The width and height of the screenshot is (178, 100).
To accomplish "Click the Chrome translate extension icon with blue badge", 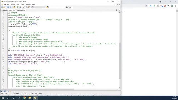I will pyautogui.click(x=162, y=6).
